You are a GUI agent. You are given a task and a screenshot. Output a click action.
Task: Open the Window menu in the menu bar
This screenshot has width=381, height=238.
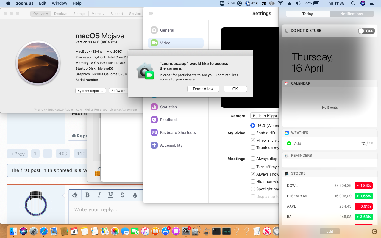pyautogui.click(x=60, y=3)
